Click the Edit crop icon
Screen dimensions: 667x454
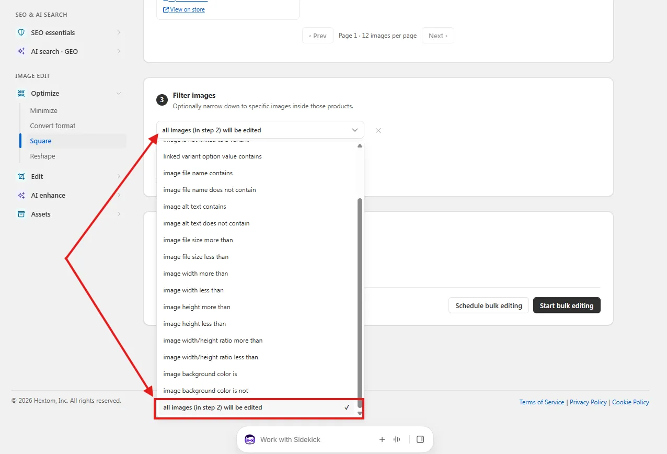[x=21, y=176]
